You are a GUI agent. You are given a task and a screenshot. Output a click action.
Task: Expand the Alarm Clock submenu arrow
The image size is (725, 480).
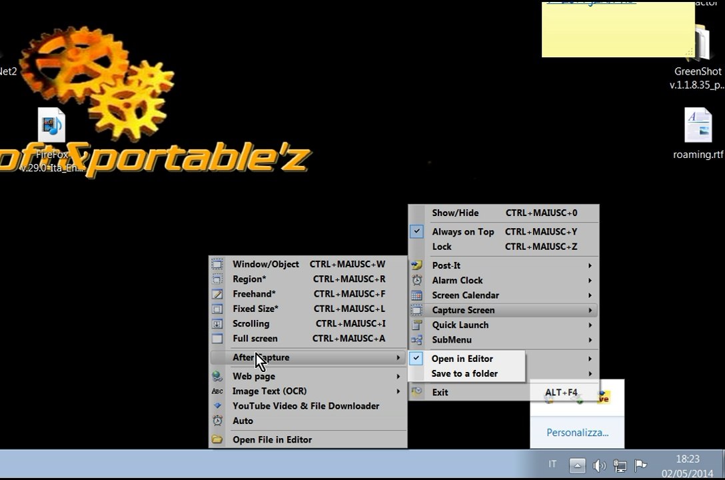[x=590, y=280]
